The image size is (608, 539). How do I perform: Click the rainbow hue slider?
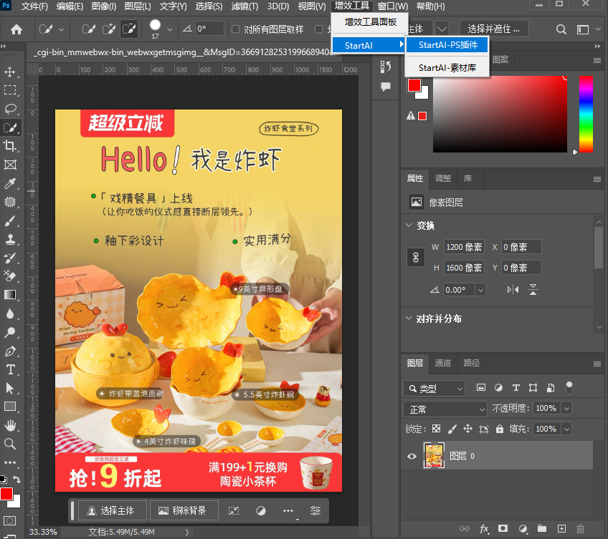tap(586, 114)
